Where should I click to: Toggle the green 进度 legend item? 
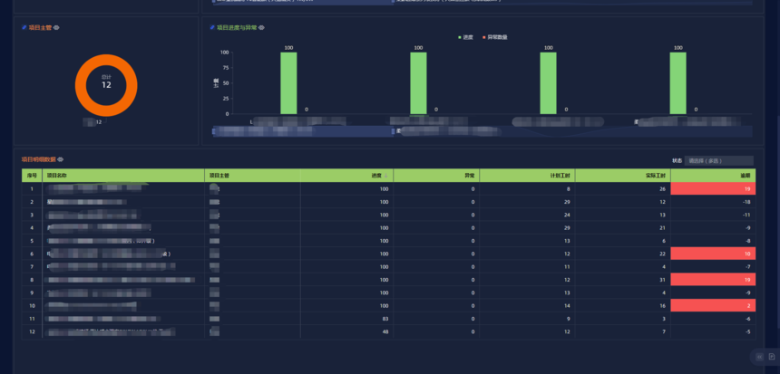point(466,37)
